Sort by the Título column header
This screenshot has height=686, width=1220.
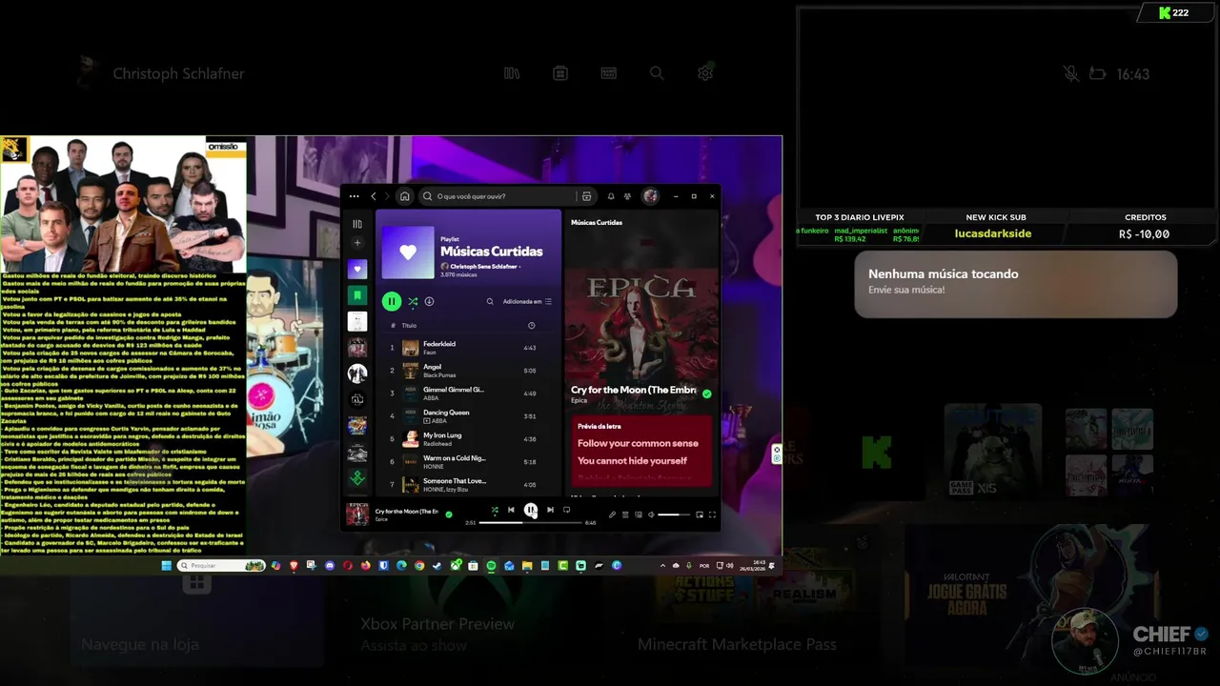coord(409,326)
